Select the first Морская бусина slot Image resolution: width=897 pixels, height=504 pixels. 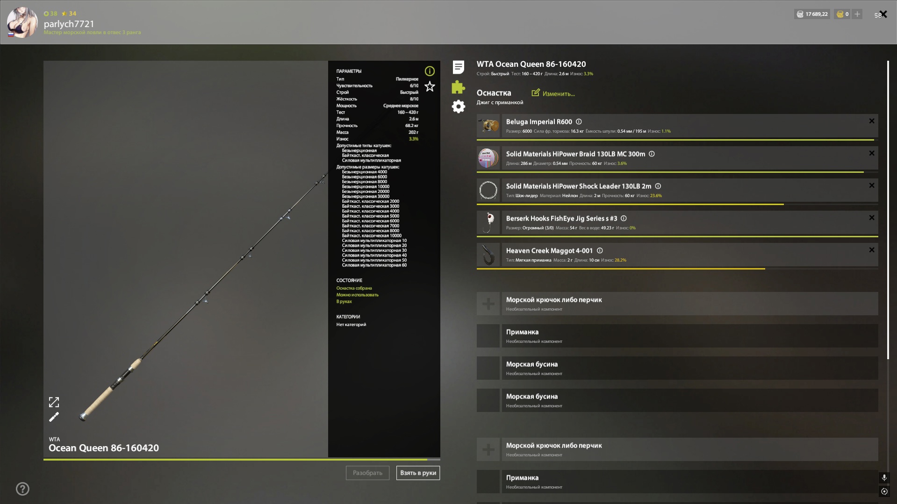677,368
